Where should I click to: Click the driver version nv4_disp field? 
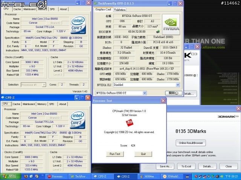click(146, 69)
